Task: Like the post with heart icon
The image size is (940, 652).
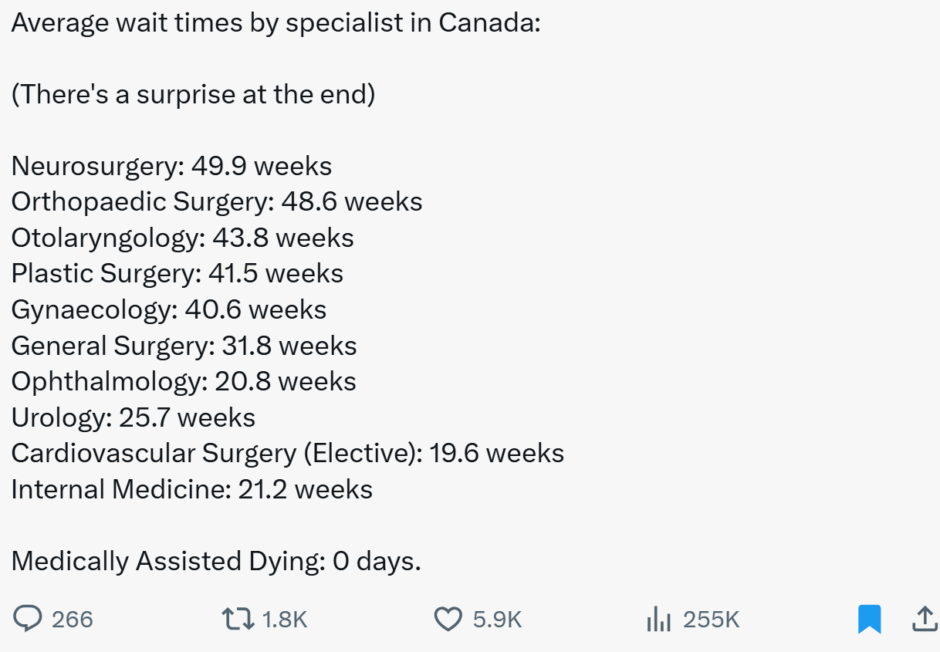Action: (x=448, y=619)
